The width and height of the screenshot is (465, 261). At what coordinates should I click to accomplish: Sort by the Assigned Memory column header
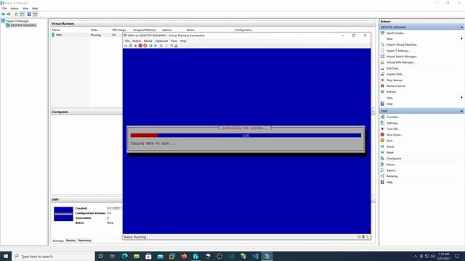(145, 30)
